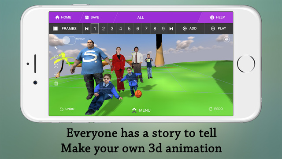
Task: Open the ALL selection filter
Action: click(x=141, y=18)
